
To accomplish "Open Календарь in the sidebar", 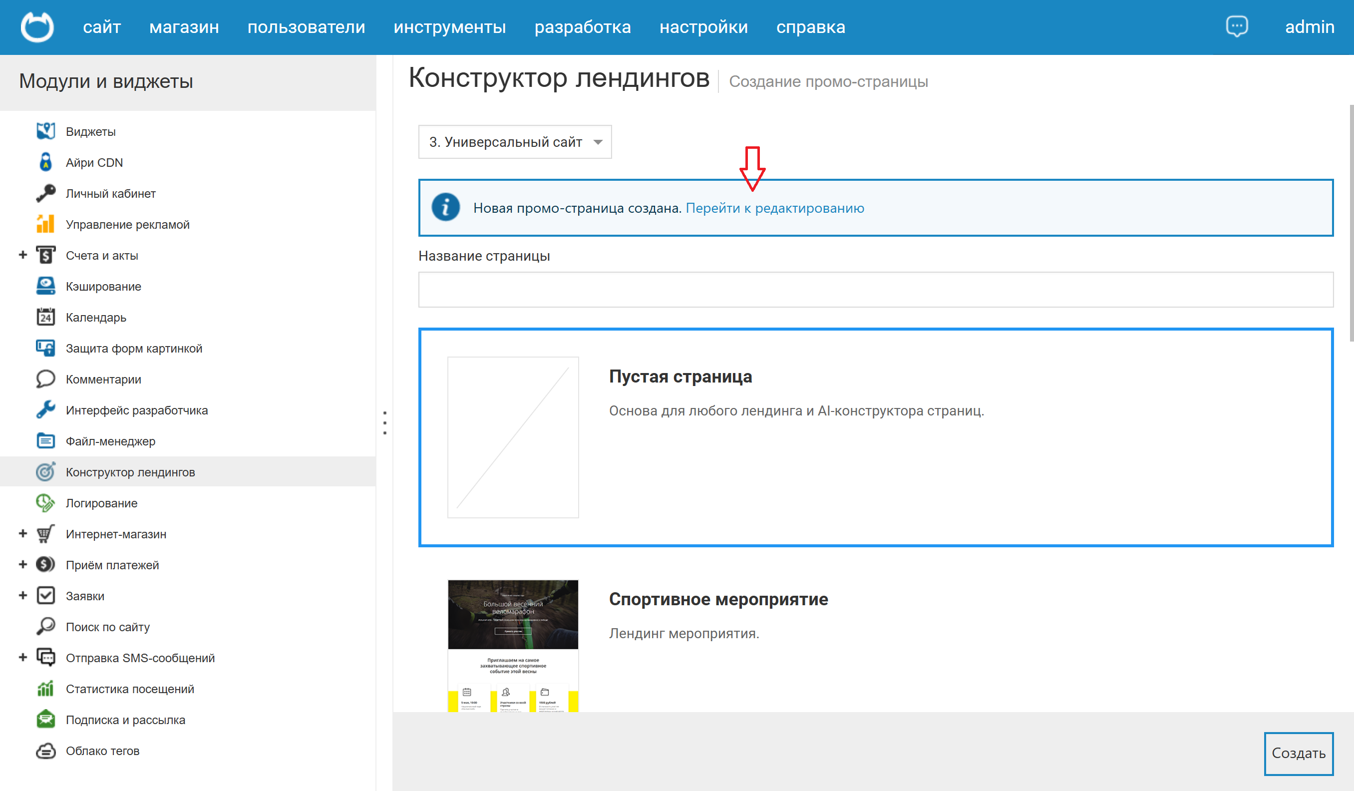I will tap(96, 318).
